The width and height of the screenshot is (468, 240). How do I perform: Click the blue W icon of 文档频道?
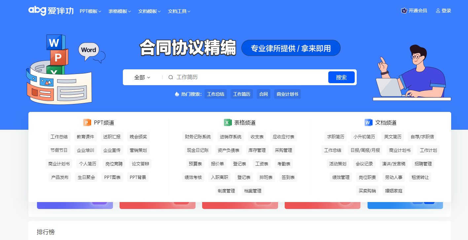(368, 122)
